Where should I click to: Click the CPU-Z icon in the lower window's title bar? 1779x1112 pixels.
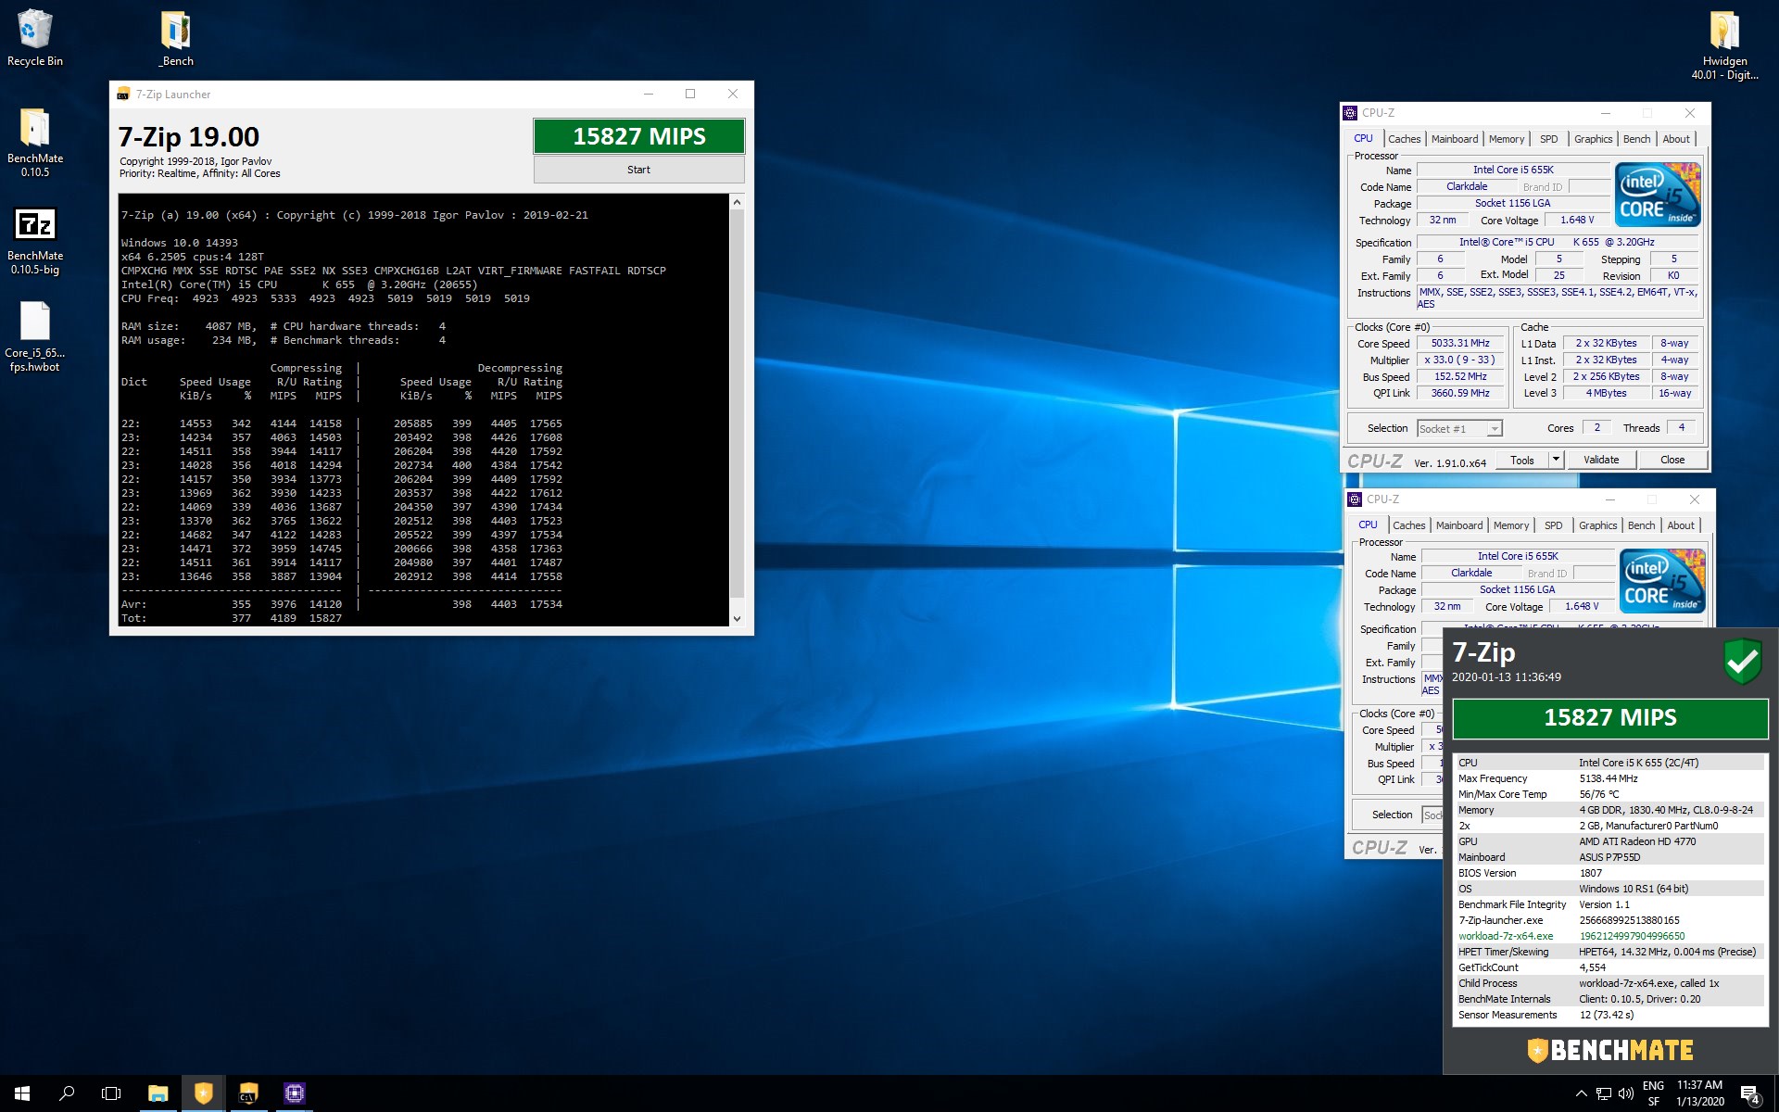pos(1355,499)
